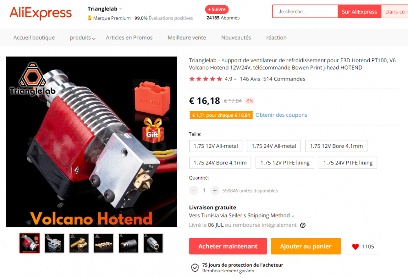Screen dimensions: 408x278
Task: Select the 1.75 12V All-metal size option
Action: click(x=216, y=146)
